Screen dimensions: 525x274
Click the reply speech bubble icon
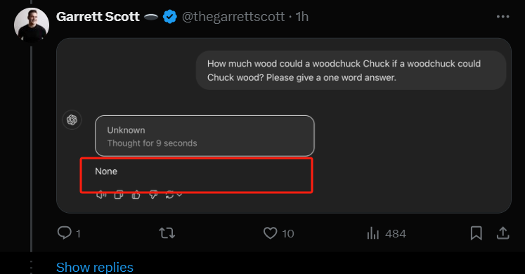[x=64, y=233]
